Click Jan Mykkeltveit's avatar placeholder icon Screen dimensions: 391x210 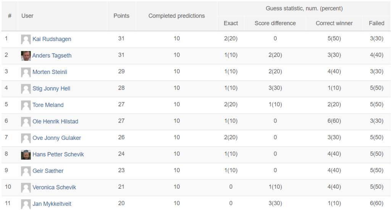(26, 204)
